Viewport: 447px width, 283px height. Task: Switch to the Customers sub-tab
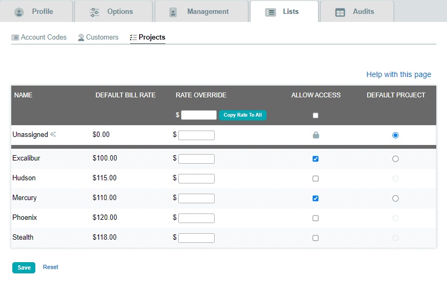point(99,37)
